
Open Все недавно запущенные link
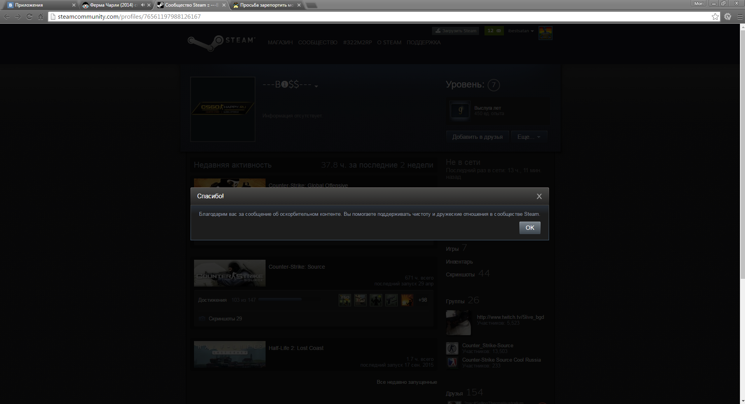(407, 382)
